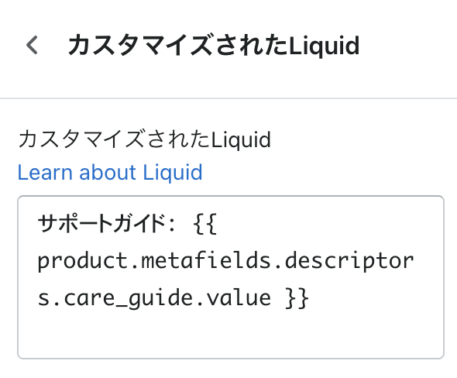Click the word product in the code

[x=83, y=261]
